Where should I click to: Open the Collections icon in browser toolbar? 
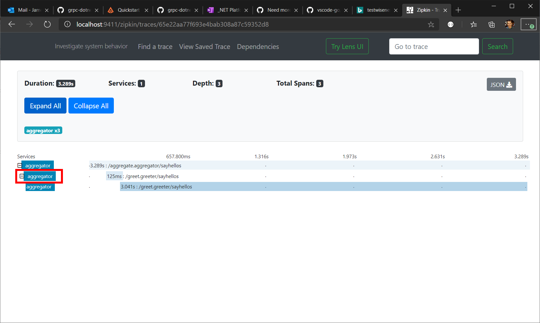pyautogui.click(x=492, y=24)
